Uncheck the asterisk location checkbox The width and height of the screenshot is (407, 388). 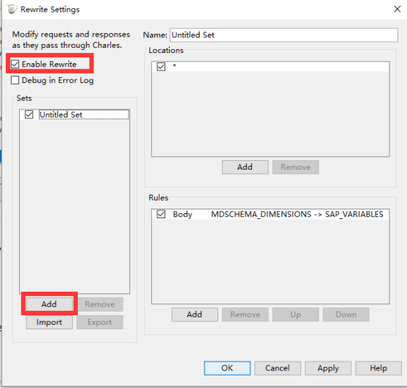tap(161, 66)
